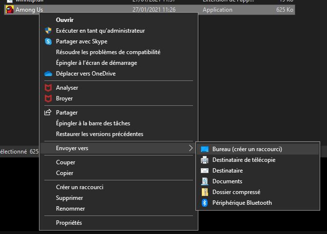
Task: Select the Among Us file row
Action: click(x=146, y=10)
